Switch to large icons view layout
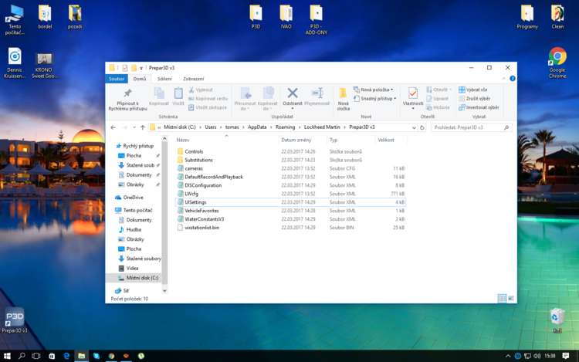This screenshot has width=579, height=362. click(511, 298)
